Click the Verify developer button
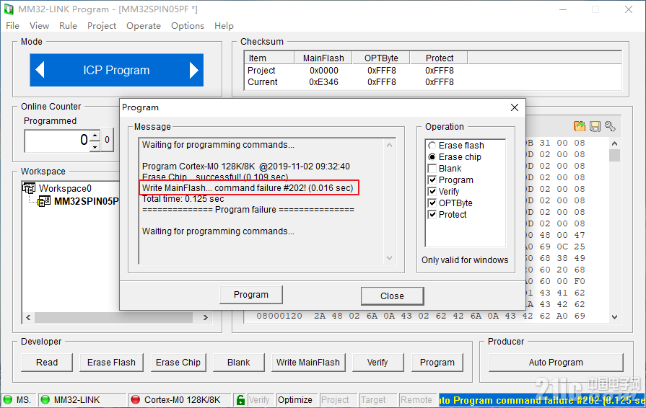The width and height of the screenshot is (646, 408). pyautogui.click(x=377, y=363)
